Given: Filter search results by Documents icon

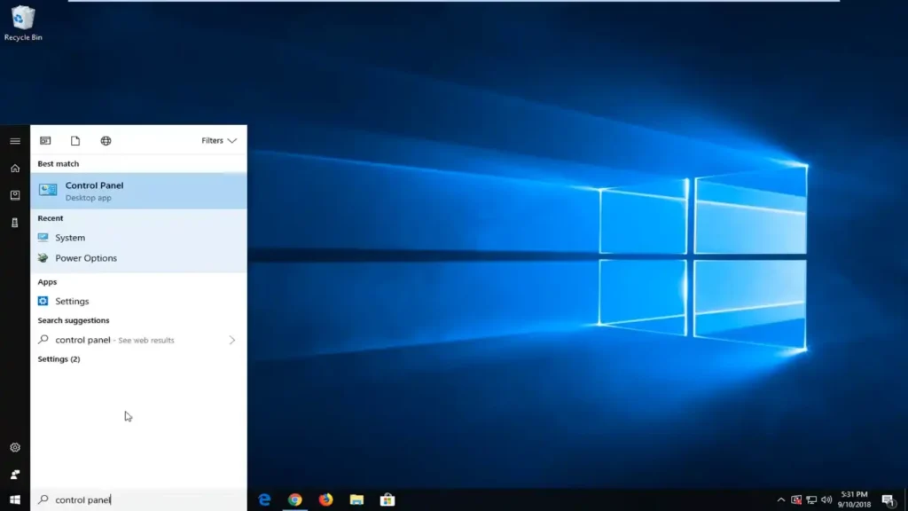Looking at the screenshot, I should 75,141.
